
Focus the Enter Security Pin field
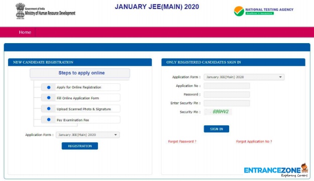(227, 103)
